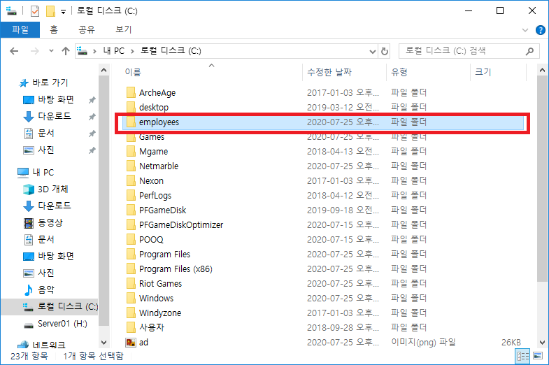The width and height of the screenshot is (549, 365).
Task: Click the Program Files (x86) folder icon
Action: point(131,269)
